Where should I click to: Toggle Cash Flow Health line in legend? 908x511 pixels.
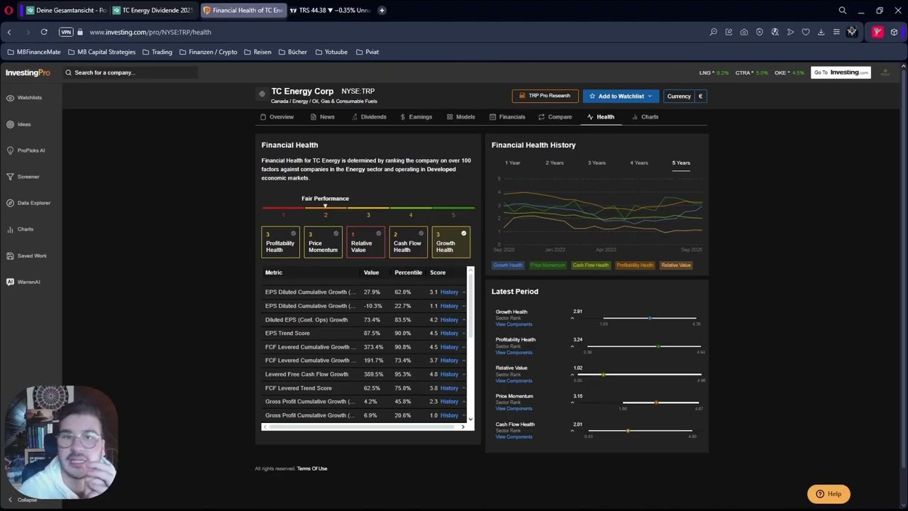(591, 265)
